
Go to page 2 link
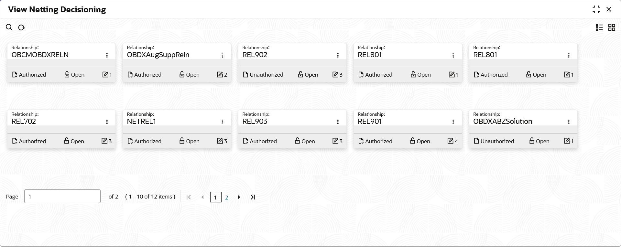point(227,197)
